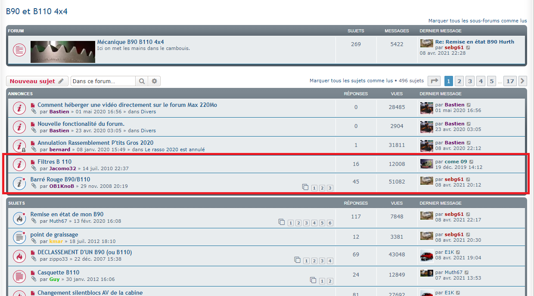The height and width of the screenshot is (296, 534).
Task: Click the jump-to-page arrow icon
Action: click(x=434, y=81)
